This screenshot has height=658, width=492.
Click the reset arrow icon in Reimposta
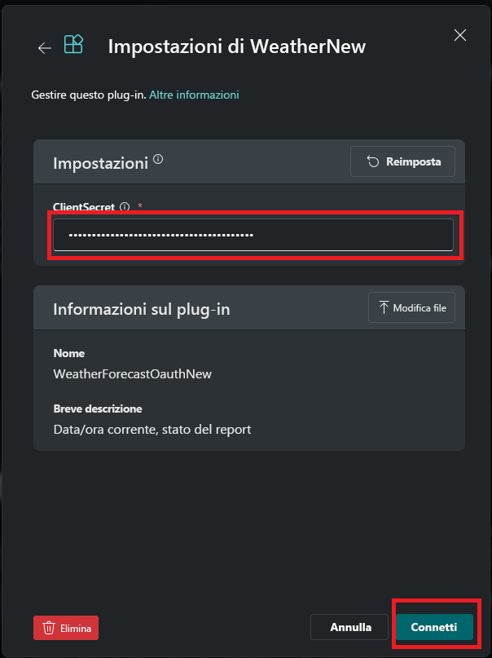374,161
